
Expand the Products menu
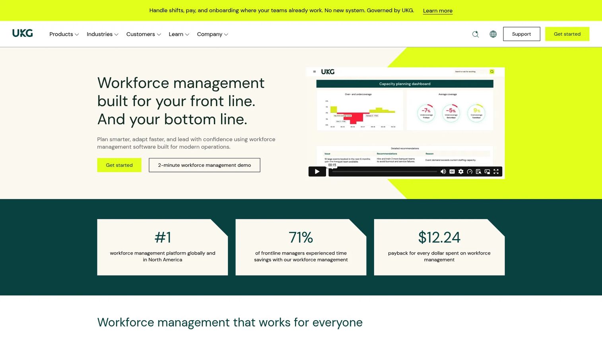click(64, 34)
